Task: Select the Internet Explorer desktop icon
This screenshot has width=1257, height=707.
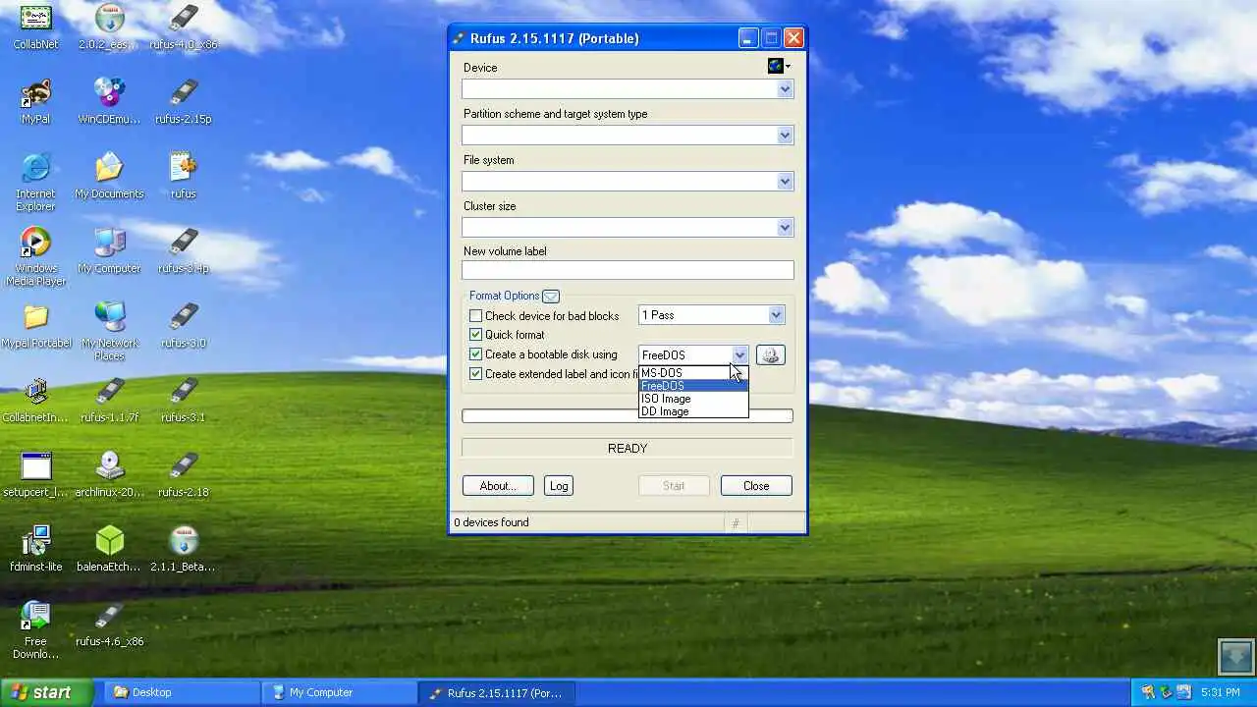Action: 35,183
